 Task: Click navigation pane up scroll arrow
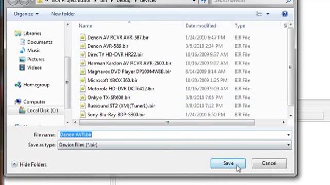[x=68, y=25]
